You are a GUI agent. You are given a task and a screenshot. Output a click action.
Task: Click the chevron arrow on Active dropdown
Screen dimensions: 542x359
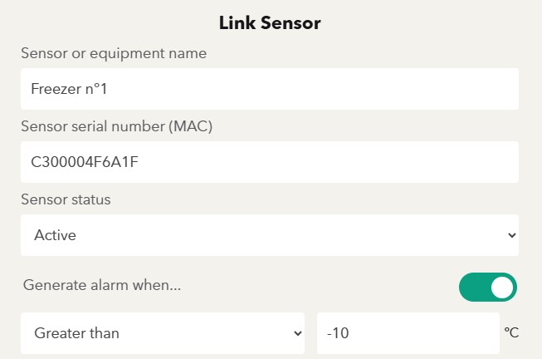click(510, 235)
